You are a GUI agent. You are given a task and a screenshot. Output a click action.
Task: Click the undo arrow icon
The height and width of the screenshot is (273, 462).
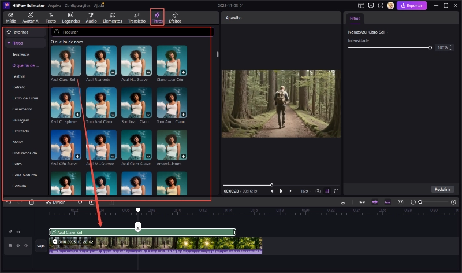(9, 202)
